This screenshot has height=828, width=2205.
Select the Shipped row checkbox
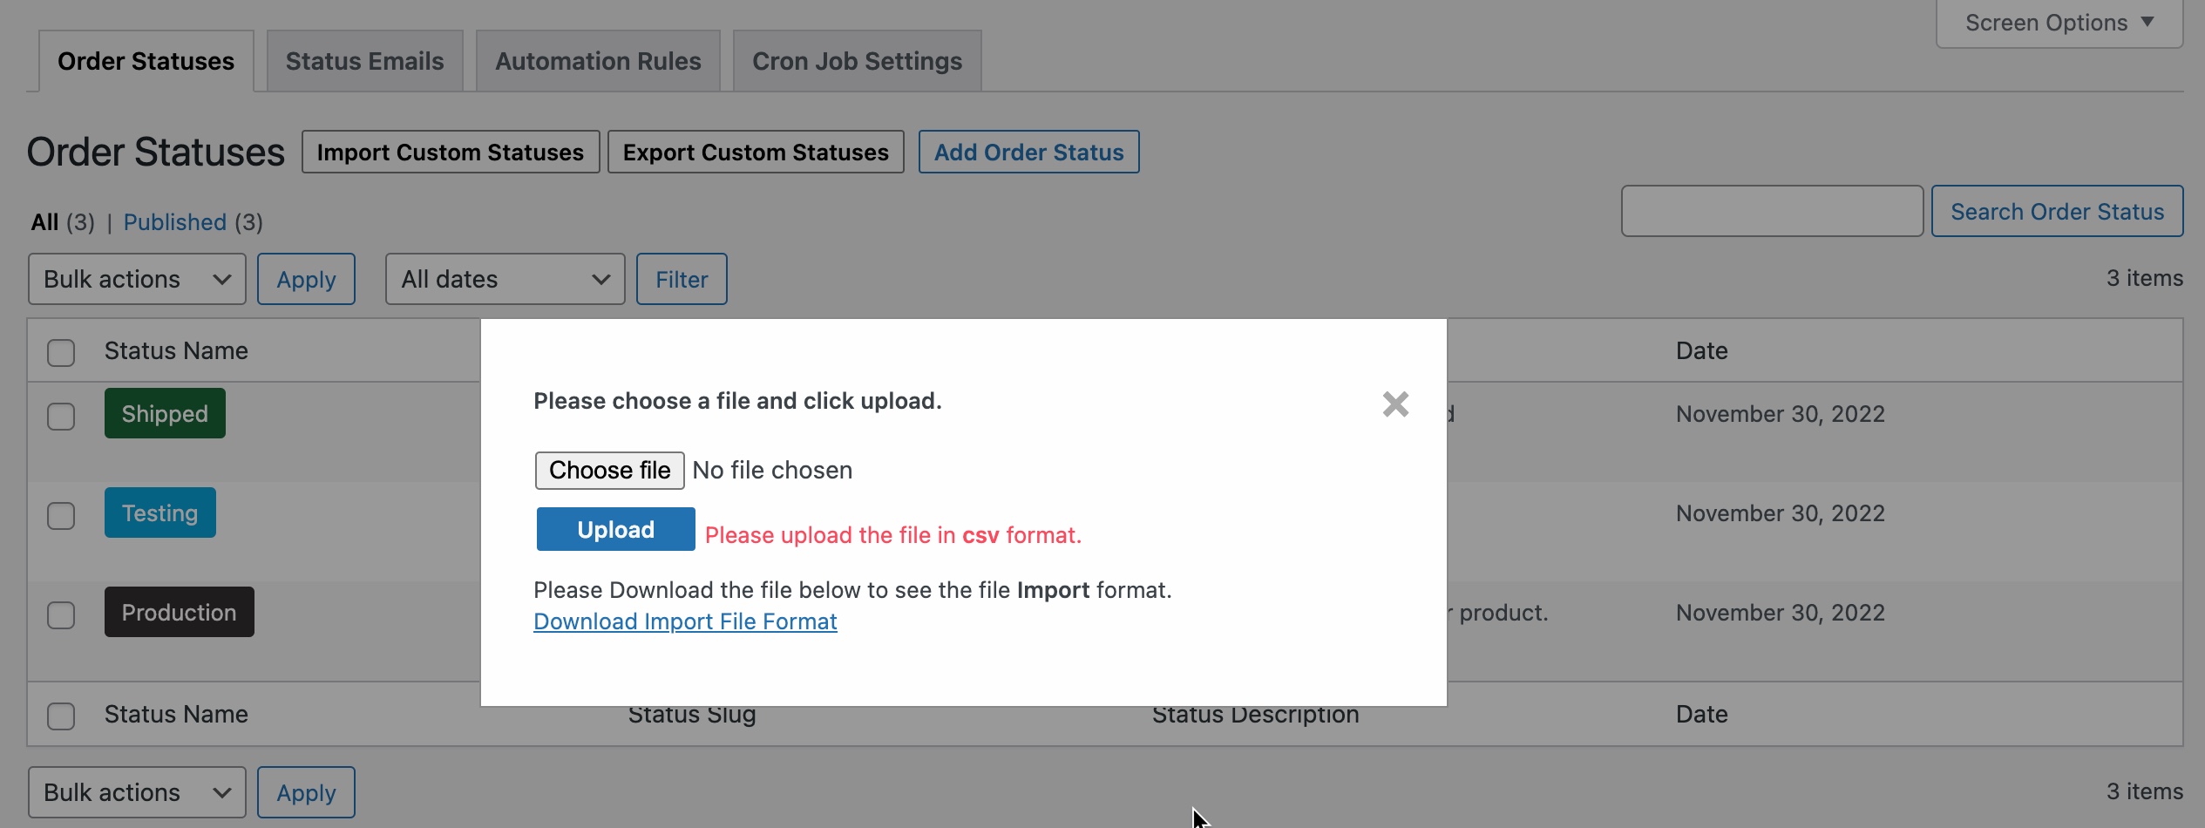click(x=61, y=417)
